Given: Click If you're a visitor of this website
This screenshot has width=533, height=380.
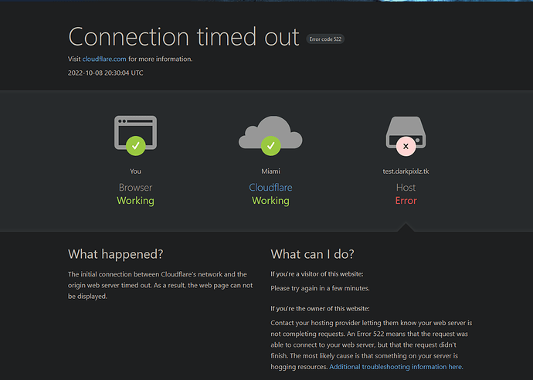Looking at the screenshot, I should click(317, 274).
